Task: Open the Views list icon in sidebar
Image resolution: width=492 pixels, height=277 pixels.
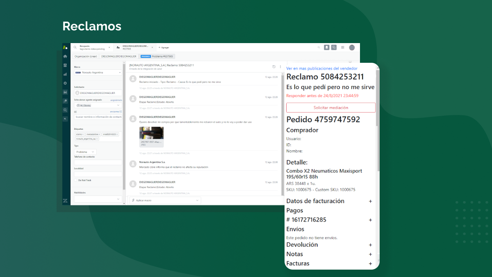Action: point(65,65)
